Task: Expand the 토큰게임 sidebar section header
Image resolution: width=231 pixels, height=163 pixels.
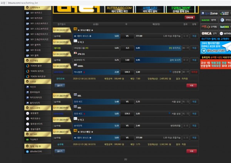Action: point(37,60)
